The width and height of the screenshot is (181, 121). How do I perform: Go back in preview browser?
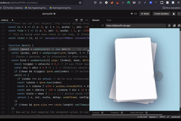92,25
